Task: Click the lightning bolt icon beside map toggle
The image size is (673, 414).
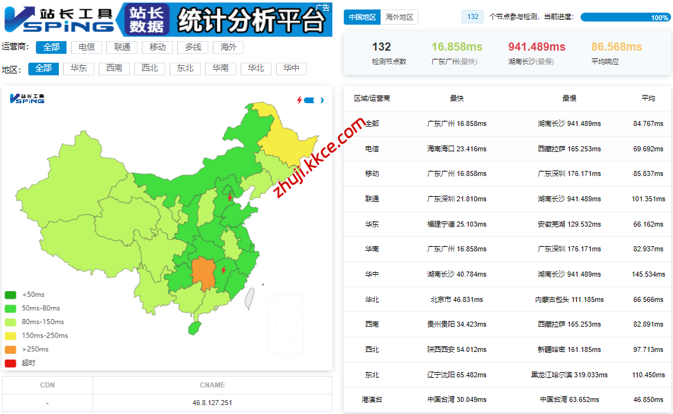Action: click(x=299, y=100)
